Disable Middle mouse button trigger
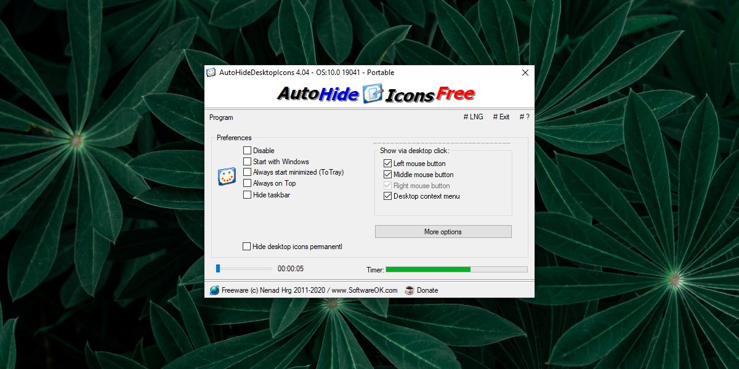Screen dimensions: 739x369 (388, 174)
